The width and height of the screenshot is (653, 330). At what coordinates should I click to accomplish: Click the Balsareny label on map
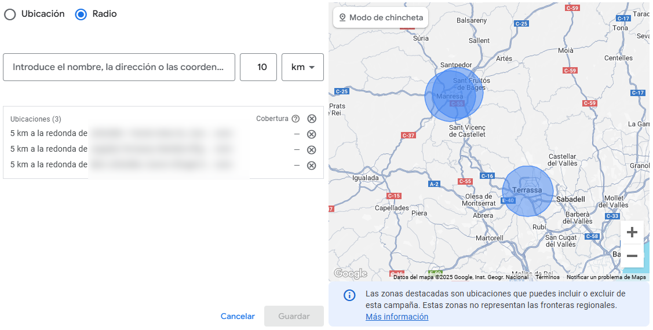[472, 20]
